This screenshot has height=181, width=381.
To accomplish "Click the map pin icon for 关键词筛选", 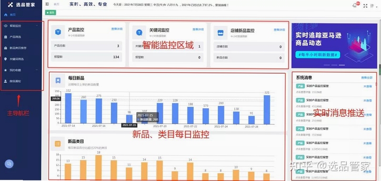I will coord(6,59).
